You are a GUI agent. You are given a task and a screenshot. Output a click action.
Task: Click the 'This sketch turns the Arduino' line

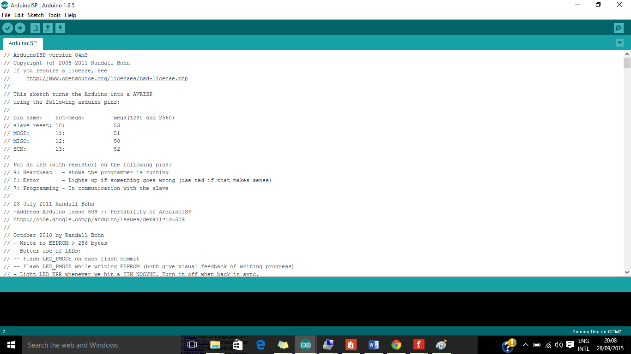click(x=78, y=94)
